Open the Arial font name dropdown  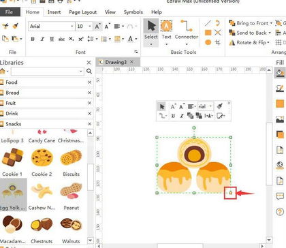click(x=71, y=27)
